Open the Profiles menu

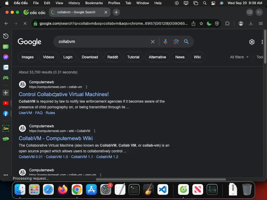(x=114, y=3)
